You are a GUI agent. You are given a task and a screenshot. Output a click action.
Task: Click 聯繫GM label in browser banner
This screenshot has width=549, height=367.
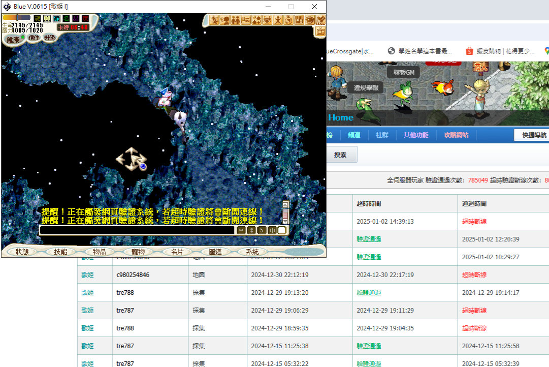(404, 73)
